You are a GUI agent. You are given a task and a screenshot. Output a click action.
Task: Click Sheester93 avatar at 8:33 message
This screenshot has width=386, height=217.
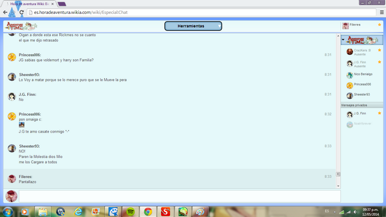coord(11,148)
